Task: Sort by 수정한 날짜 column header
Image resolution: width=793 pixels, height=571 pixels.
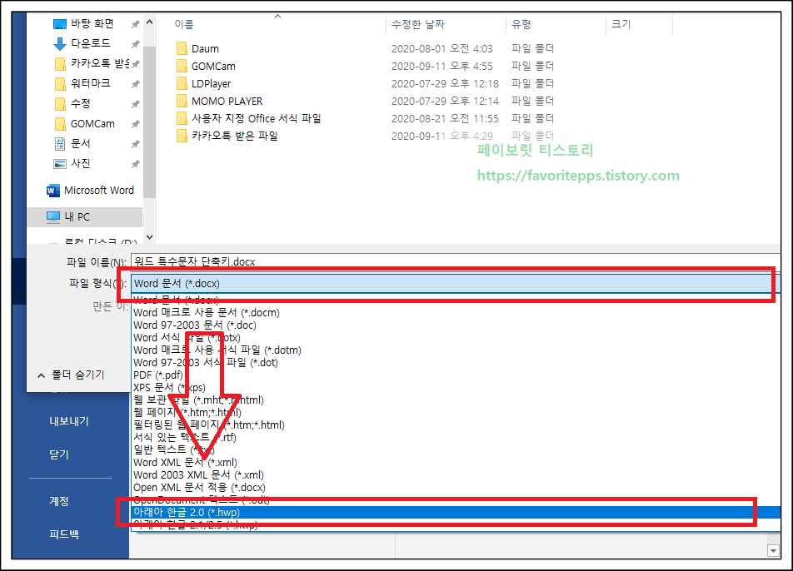Action: (418, 24)
